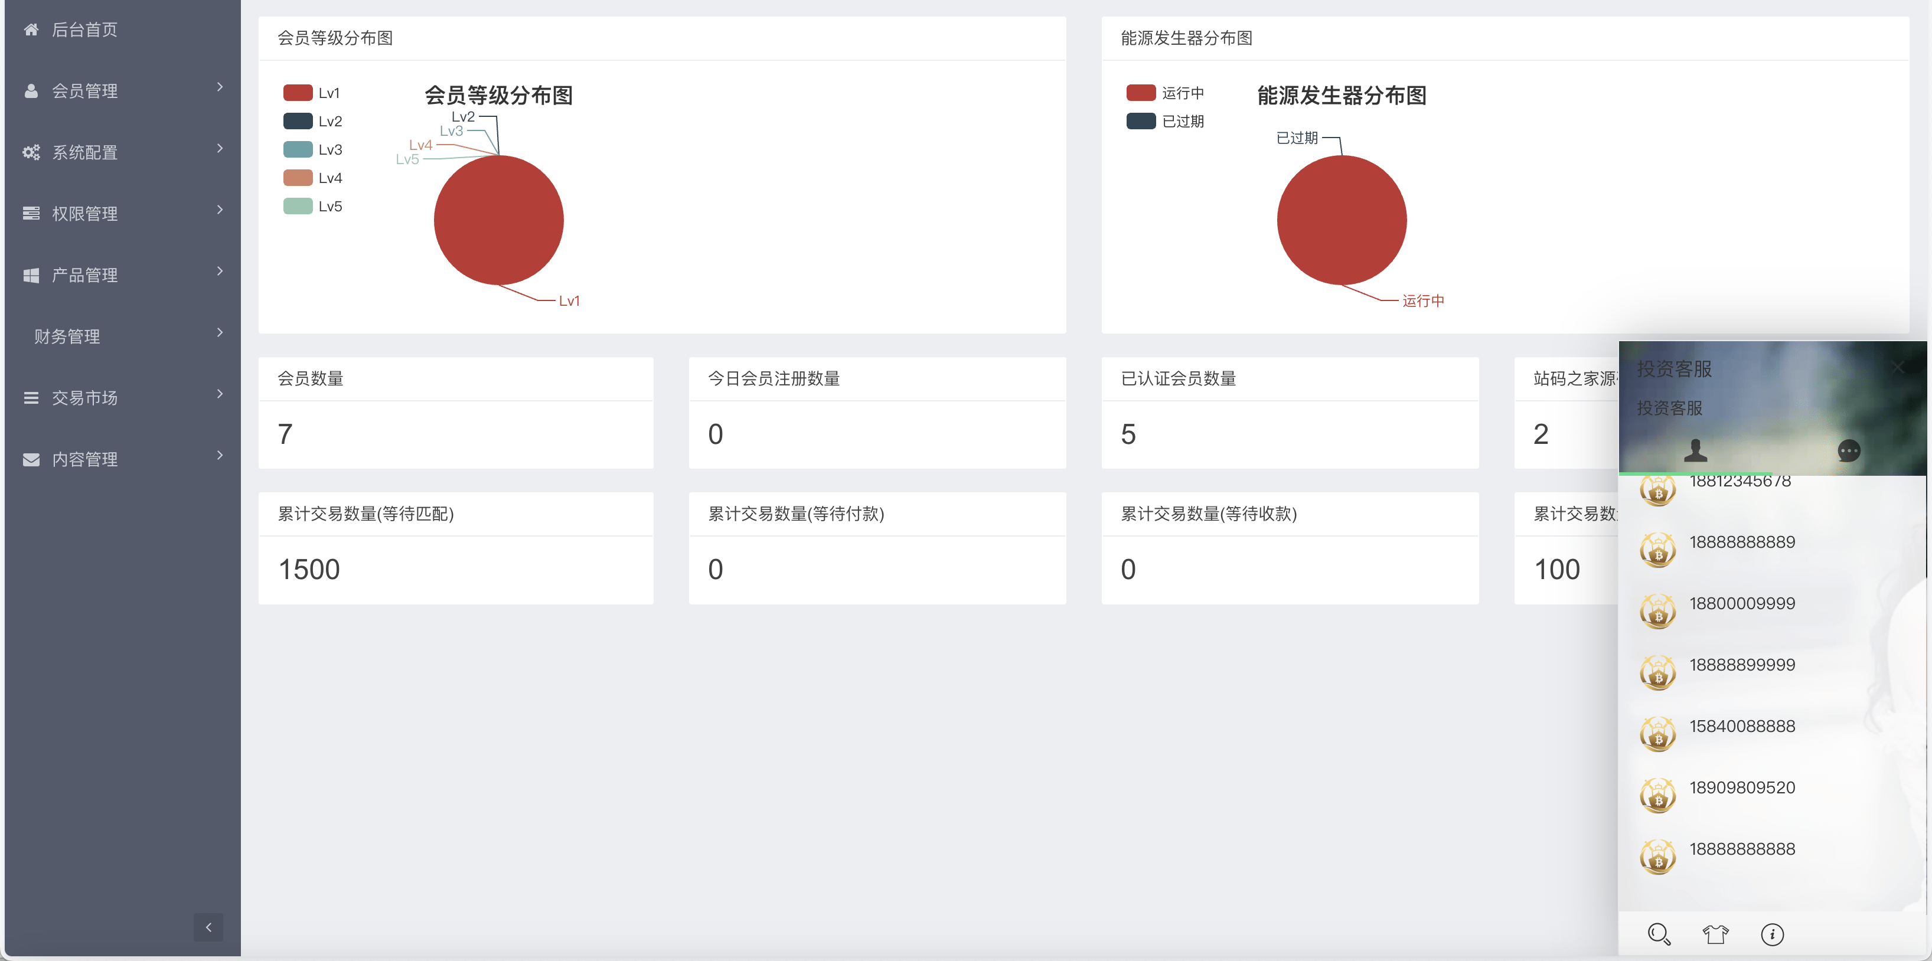Open chat with contact 18888888889

1741,542
